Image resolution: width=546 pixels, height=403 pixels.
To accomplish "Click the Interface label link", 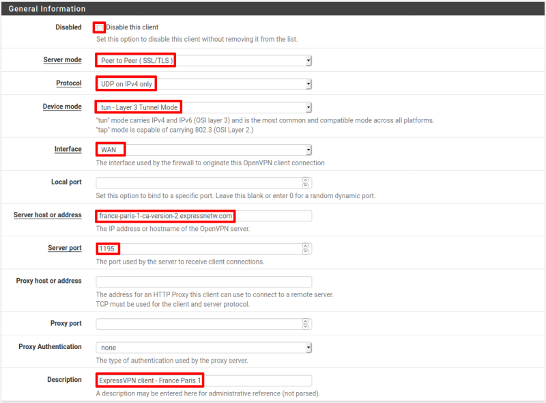I will 68,149.
